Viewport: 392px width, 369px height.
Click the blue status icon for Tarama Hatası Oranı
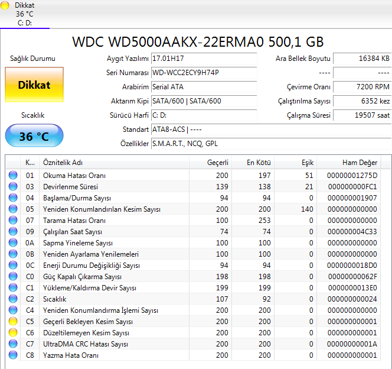coord(13,221)
